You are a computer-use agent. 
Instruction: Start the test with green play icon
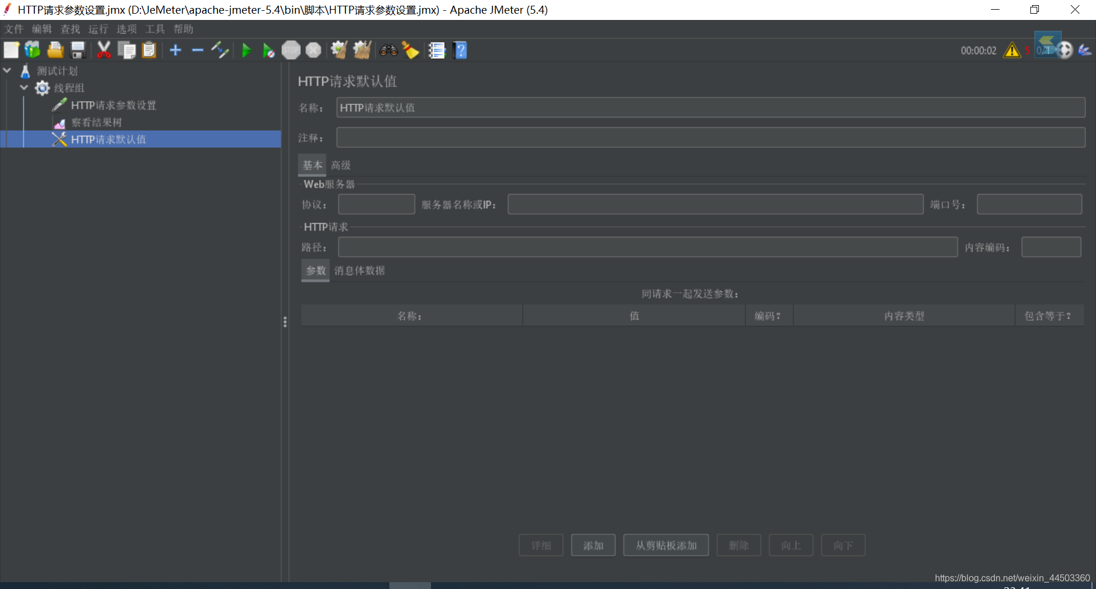[246, 50]
